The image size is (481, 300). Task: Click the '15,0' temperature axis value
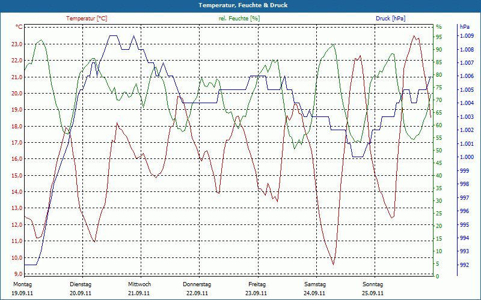(x=17, y=175)
